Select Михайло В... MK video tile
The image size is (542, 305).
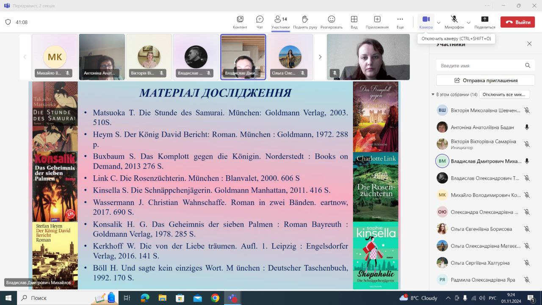tap(55, 57)
